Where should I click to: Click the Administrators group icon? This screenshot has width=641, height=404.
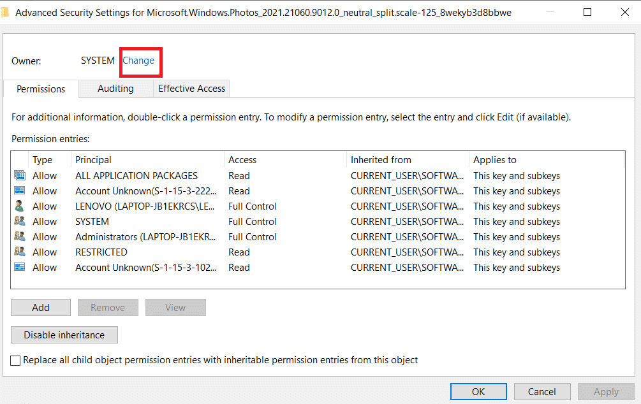[20, 237]
